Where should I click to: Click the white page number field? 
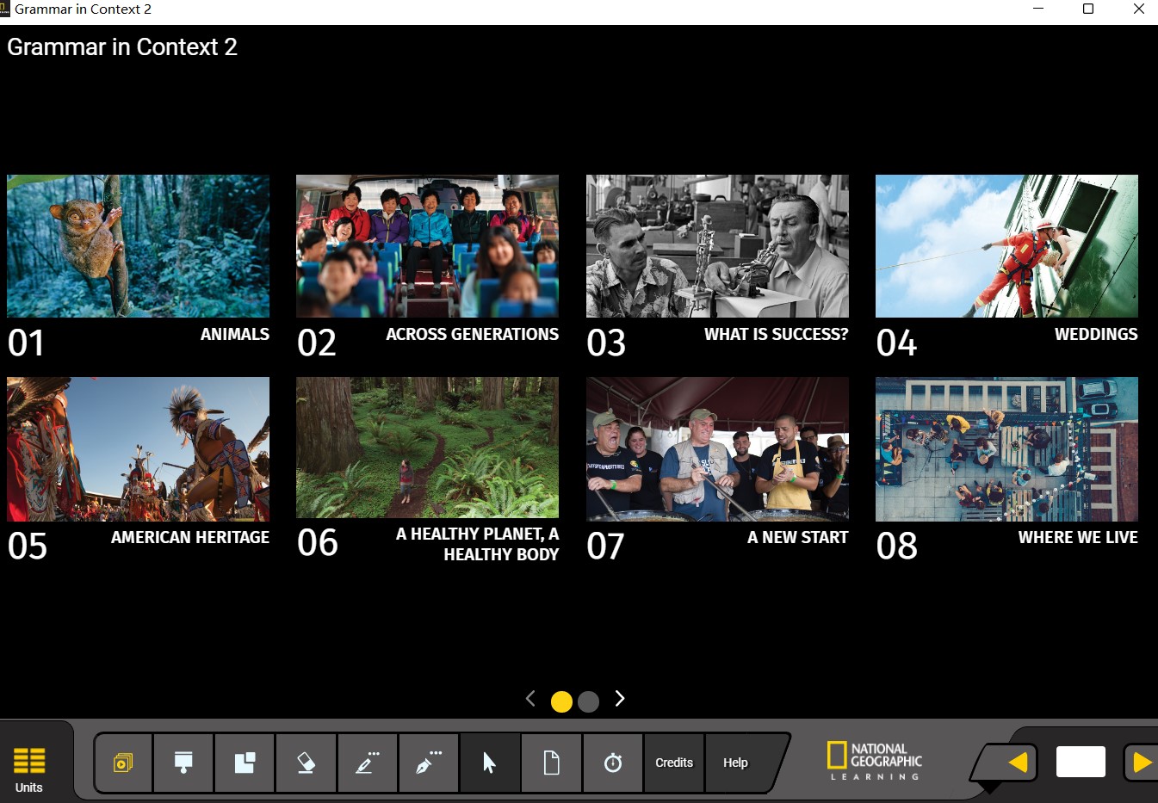[x=1081, y=763]
